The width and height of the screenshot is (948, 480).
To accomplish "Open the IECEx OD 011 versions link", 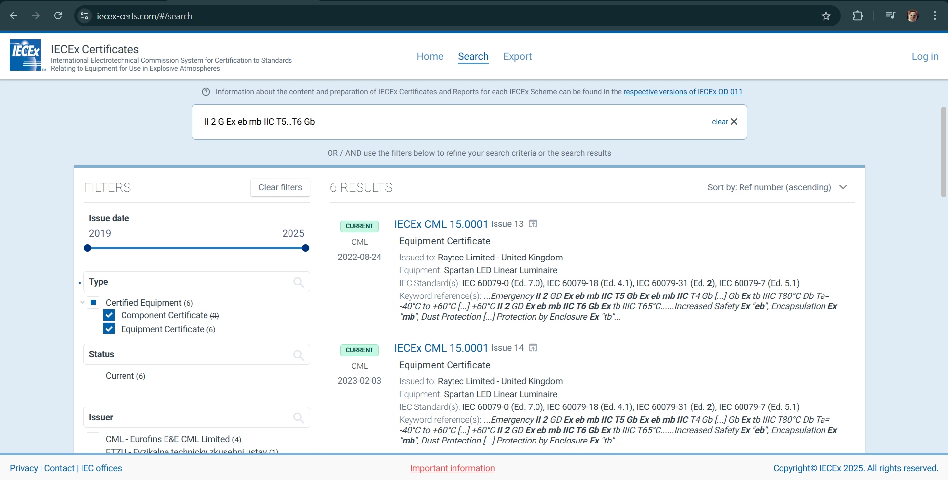I will coord(683,92).
